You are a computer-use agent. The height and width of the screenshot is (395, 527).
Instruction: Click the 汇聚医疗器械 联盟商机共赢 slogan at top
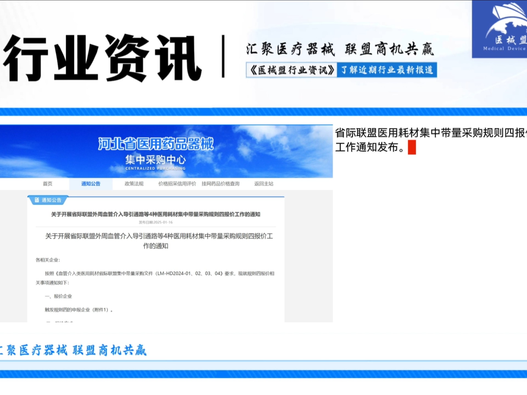[340, 49]
